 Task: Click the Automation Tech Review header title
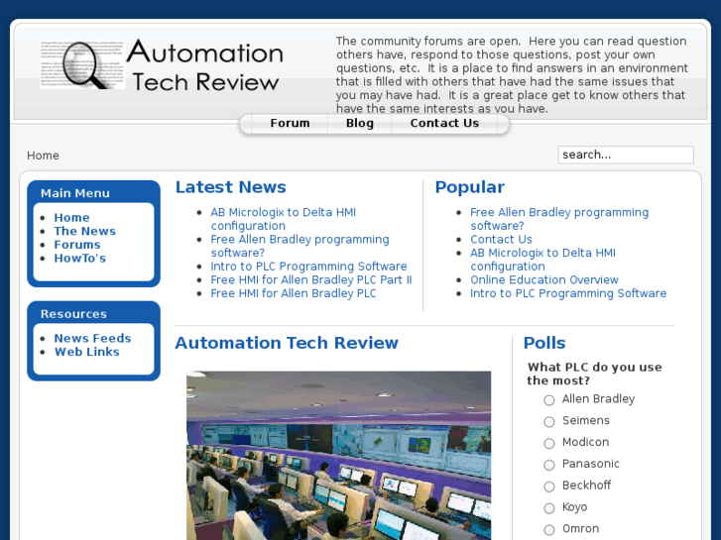[x=205, y=64]
